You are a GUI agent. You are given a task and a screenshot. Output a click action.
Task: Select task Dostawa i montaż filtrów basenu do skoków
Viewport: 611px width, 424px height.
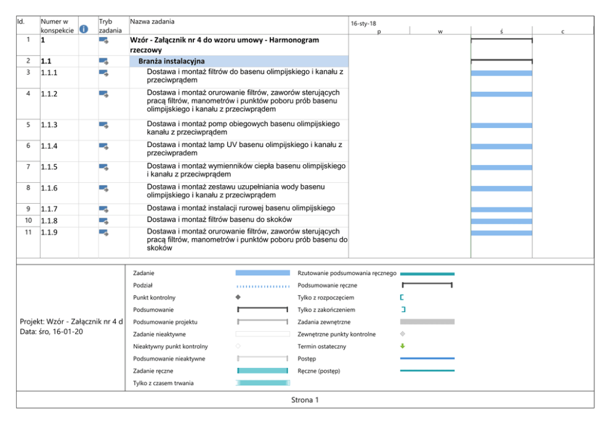(219, 220)
